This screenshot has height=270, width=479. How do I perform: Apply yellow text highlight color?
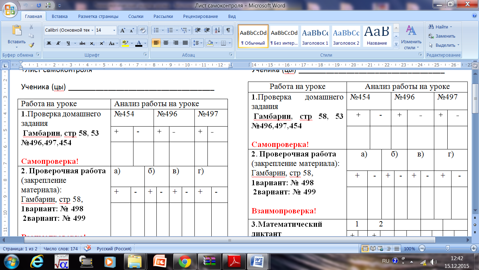click(125, 43)
